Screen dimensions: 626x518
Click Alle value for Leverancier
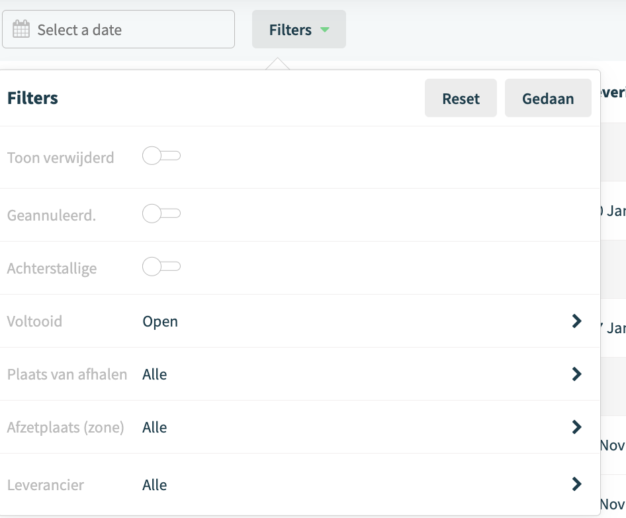pyautogui.click(x=155, y=485)
